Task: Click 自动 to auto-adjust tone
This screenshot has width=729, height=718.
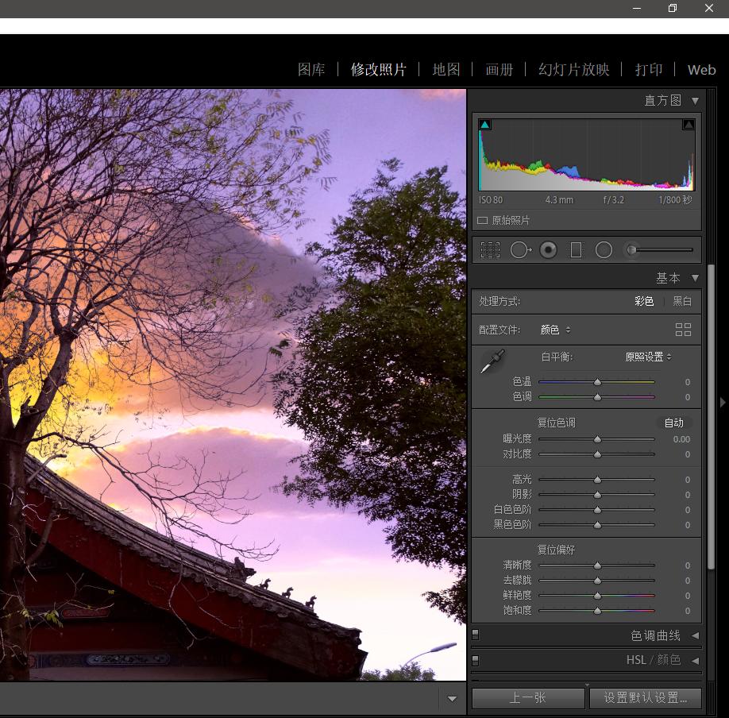Action: click(674, 423)
